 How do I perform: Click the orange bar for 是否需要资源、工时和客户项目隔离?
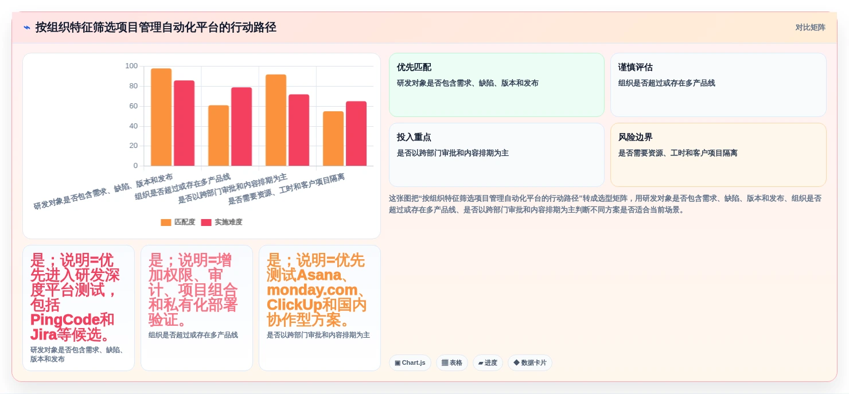[x=333, y=139]
